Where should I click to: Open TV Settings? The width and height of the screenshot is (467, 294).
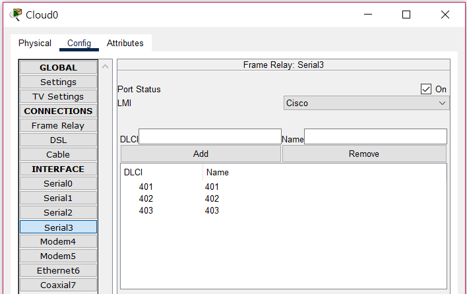click(58, 97)
